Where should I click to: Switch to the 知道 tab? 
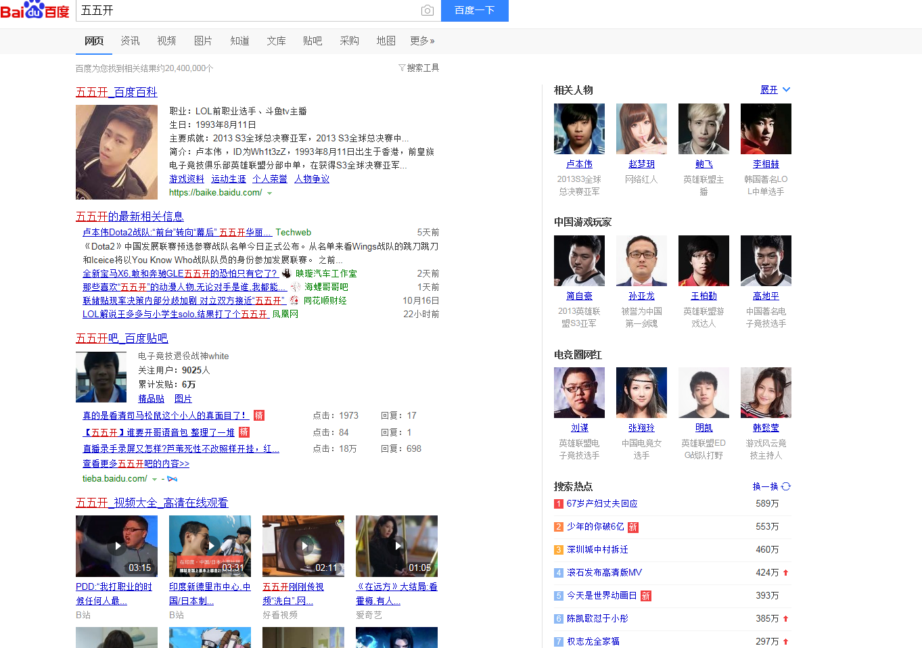click(239, 41)
